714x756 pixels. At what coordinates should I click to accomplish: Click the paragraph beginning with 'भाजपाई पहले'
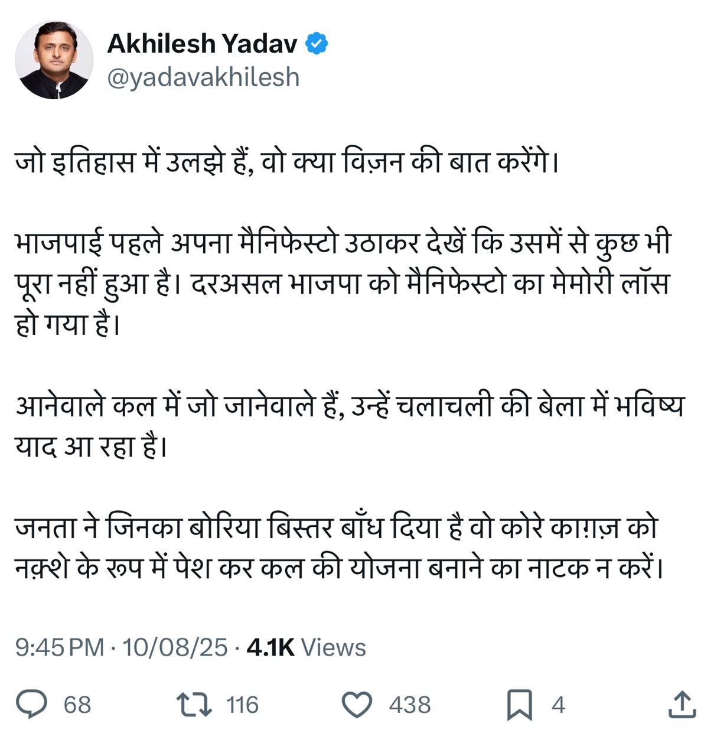pyautogui.click(x=343, y=284)
